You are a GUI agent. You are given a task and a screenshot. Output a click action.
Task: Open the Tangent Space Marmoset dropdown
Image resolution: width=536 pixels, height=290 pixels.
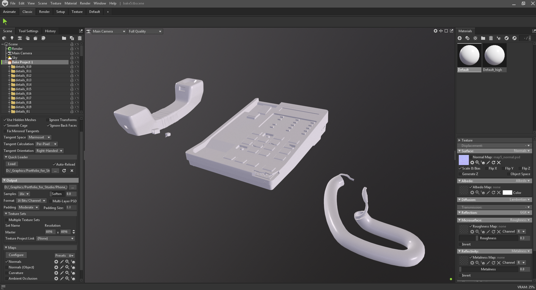click(x=39, y=137)
